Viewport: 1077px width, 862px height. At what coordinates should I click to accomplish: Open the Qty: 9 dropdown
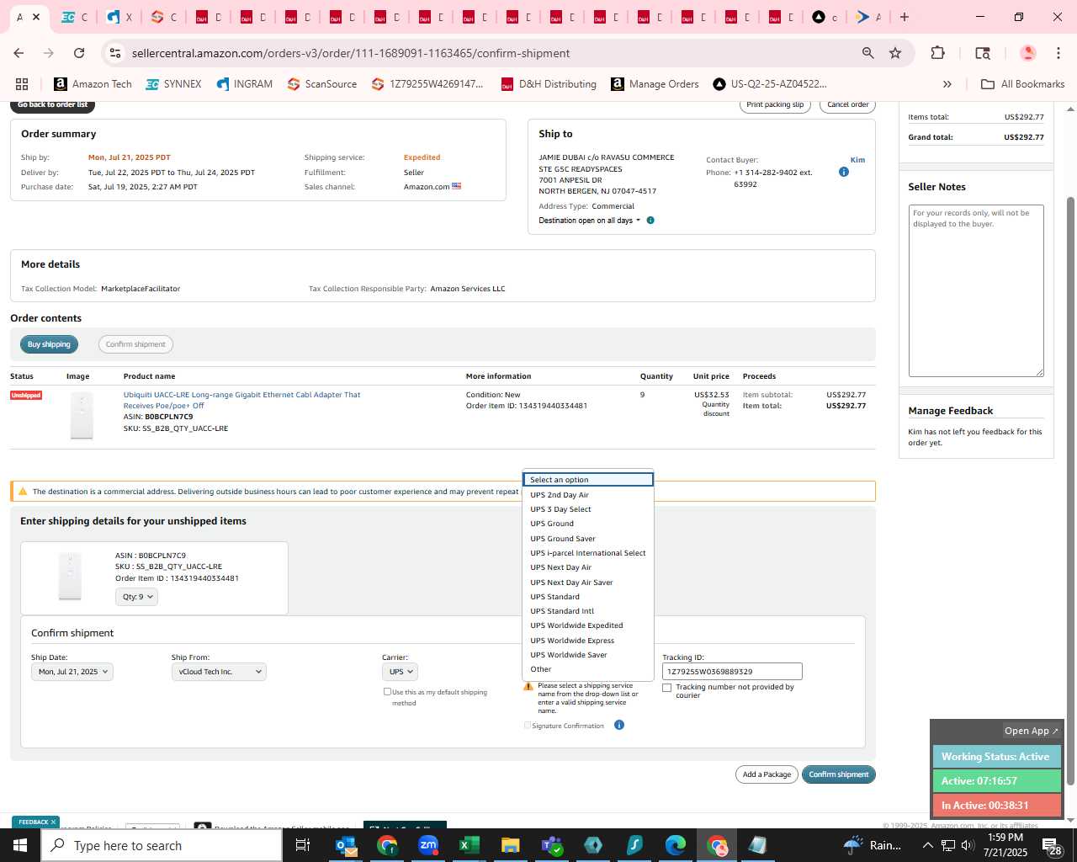click(x=136, y=597)
